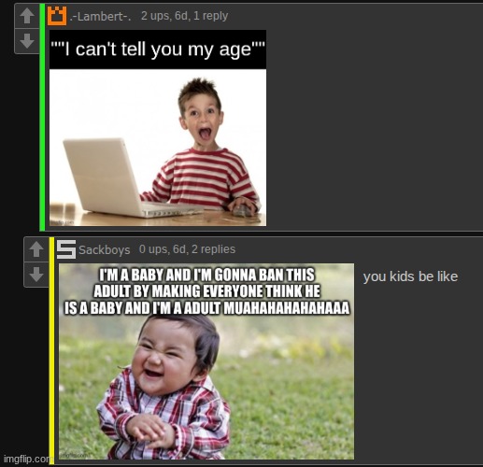
Task: Click the laptop in the first meme
Action: (x=129, y=178)
